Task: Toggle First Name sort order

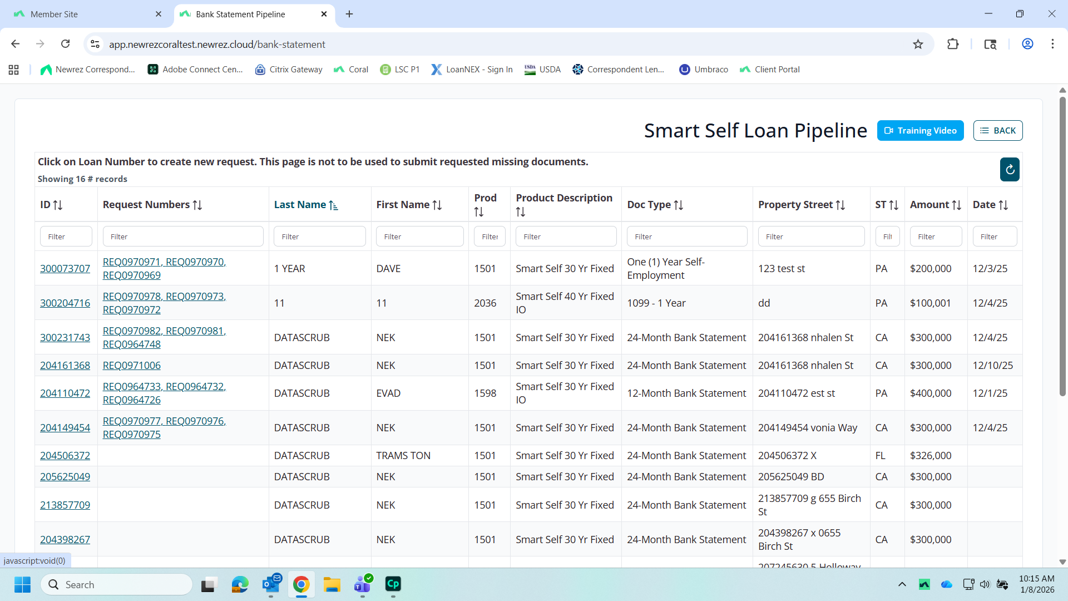Action: (437, 205)
